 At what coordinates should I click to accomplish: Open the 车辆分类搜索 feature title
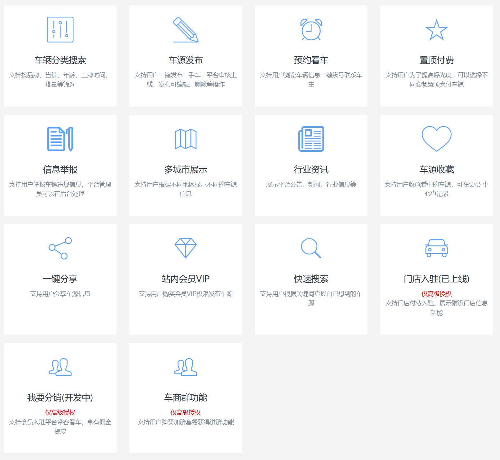tap(60, 59)
